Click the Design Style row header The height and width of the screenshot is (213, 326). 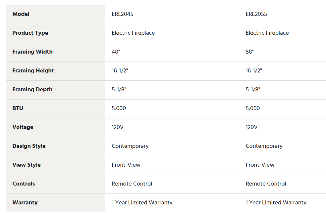(29, 146)
